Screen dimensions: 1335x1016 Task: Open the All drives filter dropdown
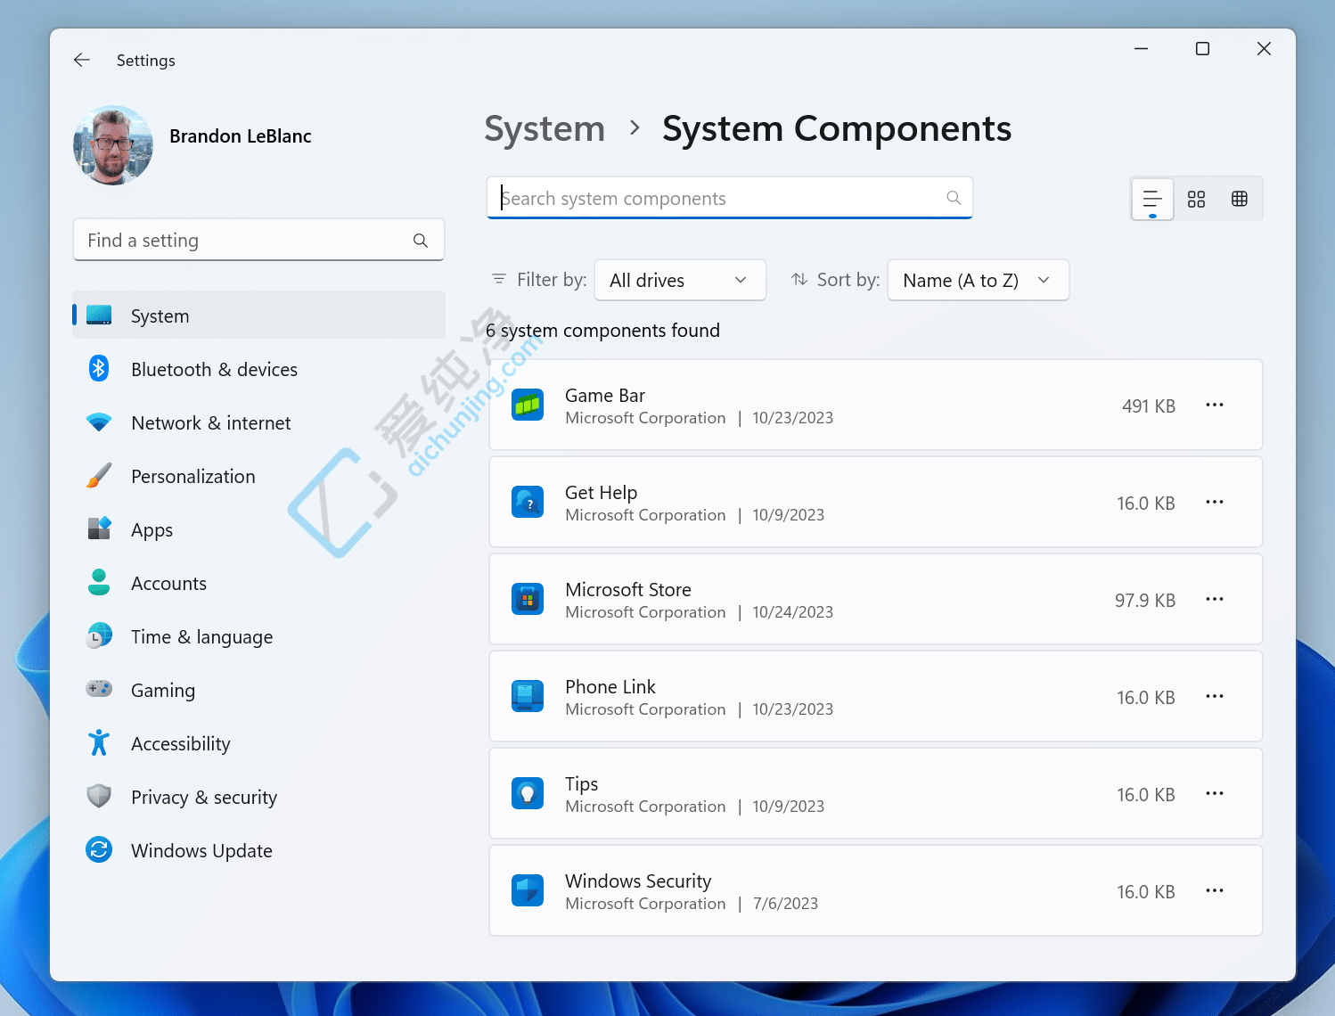click(x=679, y=280)
